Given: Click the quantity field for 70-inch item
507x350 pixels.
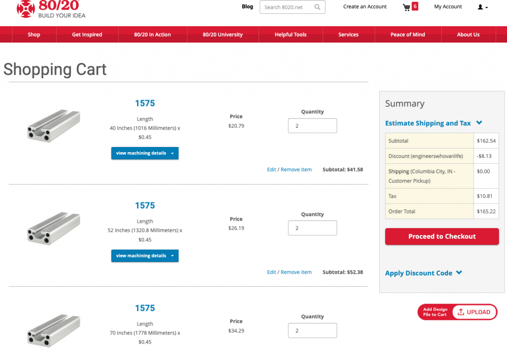Looking at the screenshot, I should (312, 331).
